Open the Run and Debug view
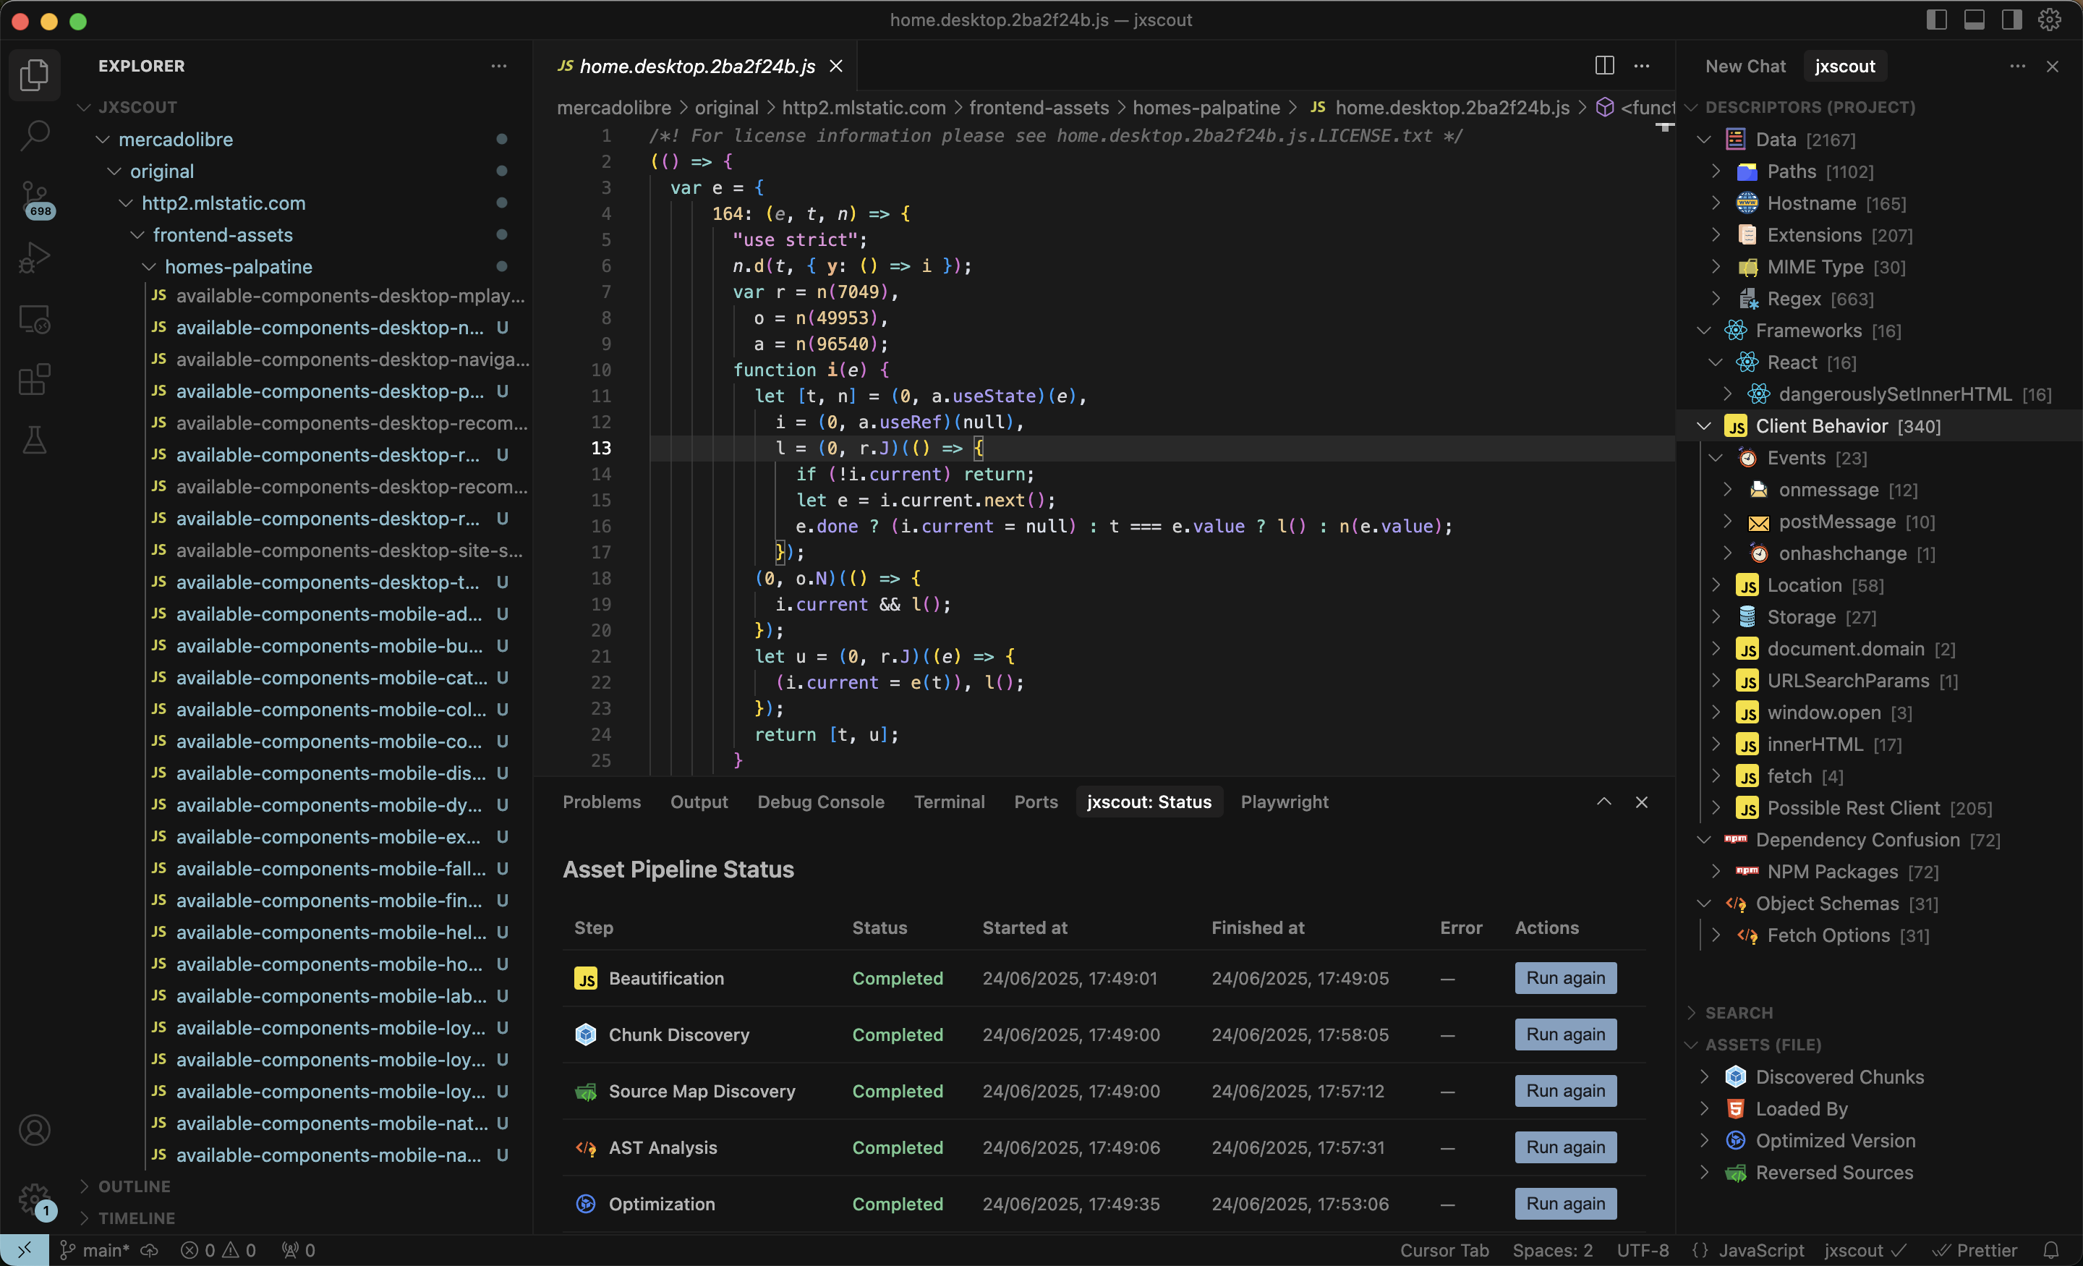The width and height of the screenshot is (2083, 1266). coord(34,258)
